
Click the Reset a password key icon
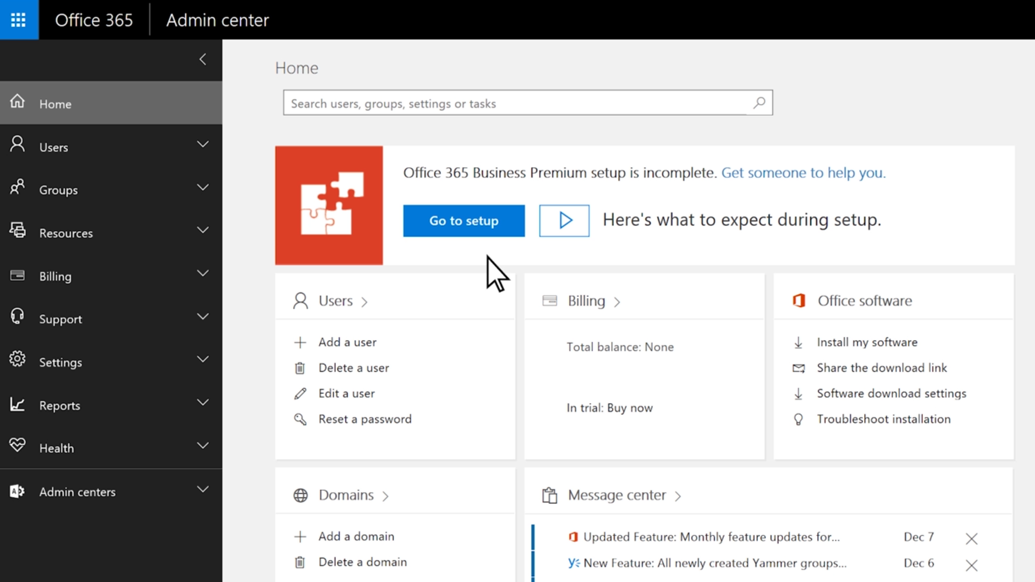click(x=300, y=419)
